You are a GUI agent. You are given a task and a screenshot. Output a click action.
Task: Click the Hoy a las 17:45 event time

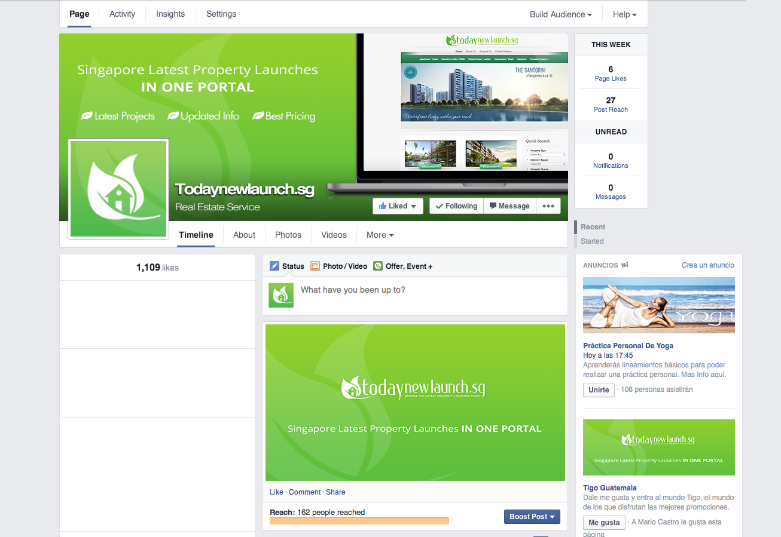608,355
